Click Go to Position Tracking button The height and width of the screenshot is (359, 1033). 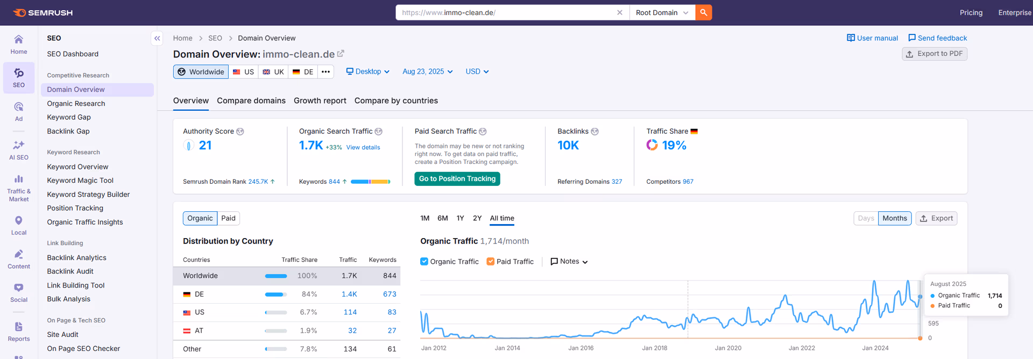point(457,179)
